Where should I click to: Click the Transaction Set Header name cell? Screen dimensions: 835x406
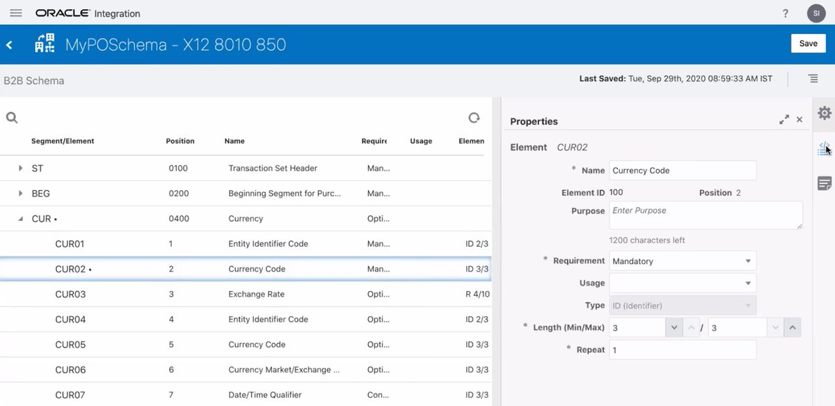pos(273,168)
